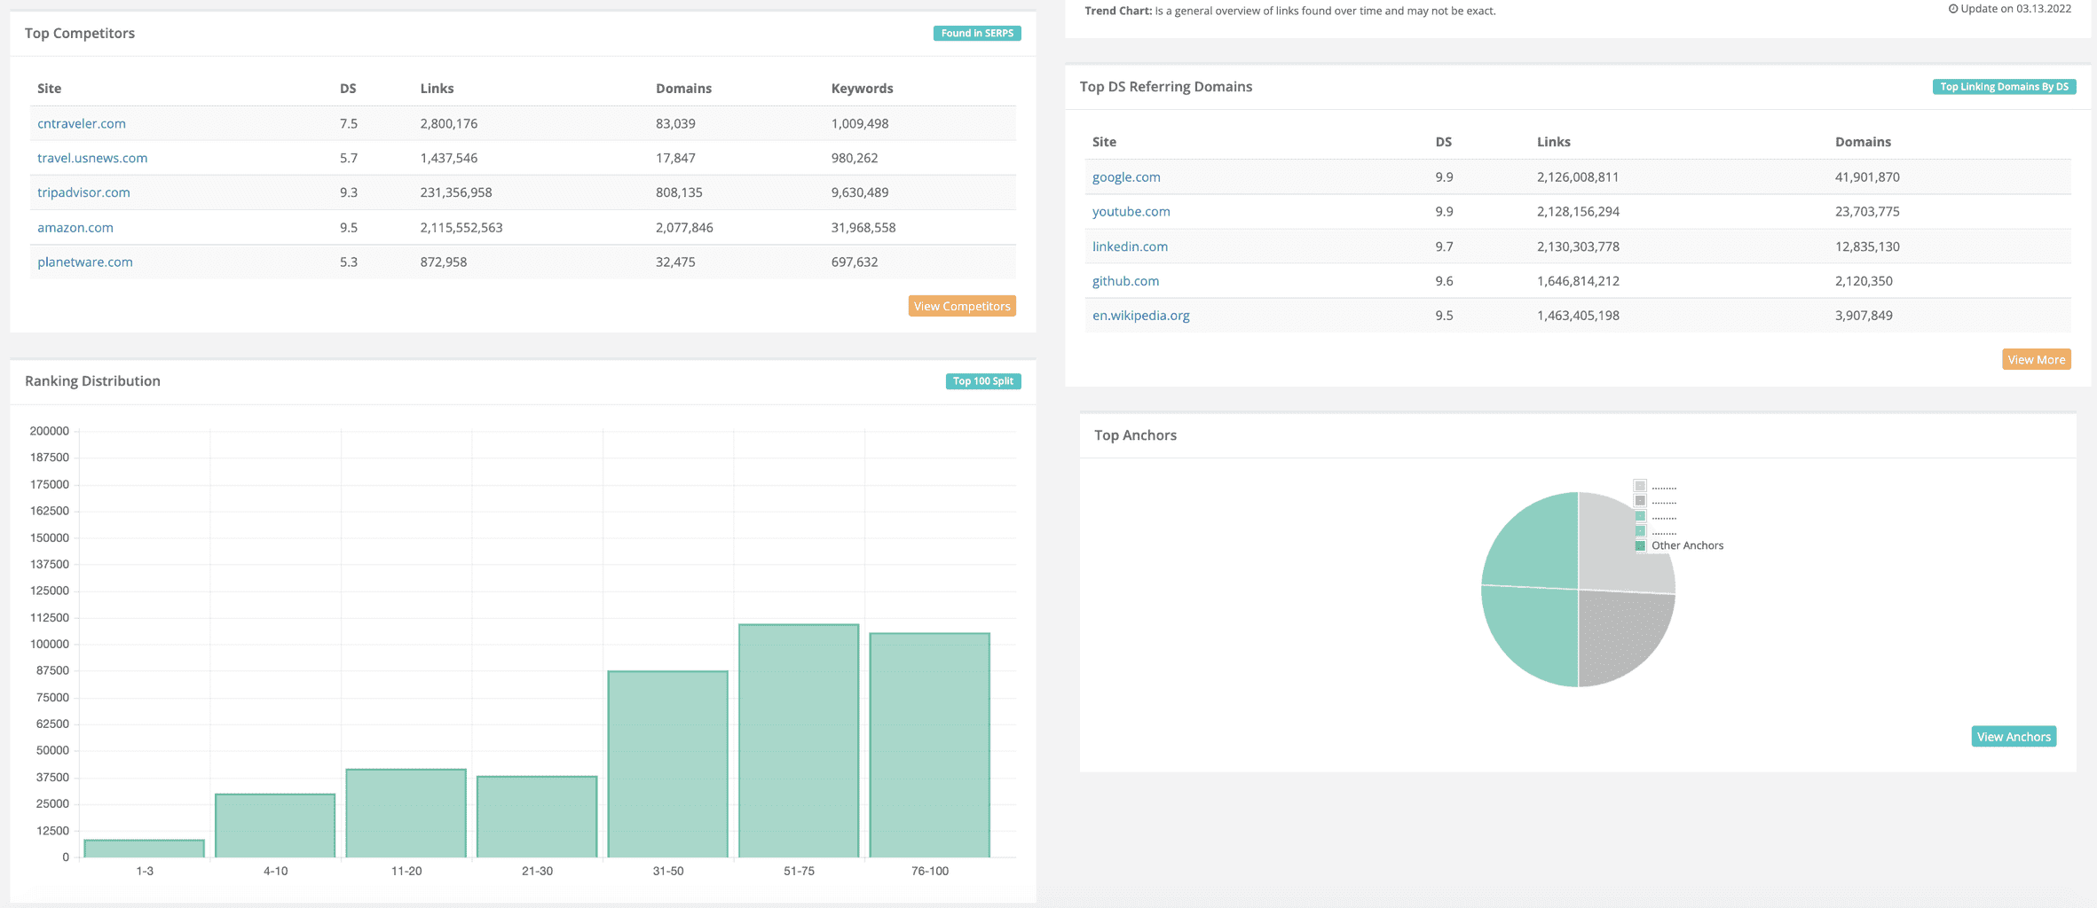Click the Keywords column header in Top Competitors

(x=862, y=89)
